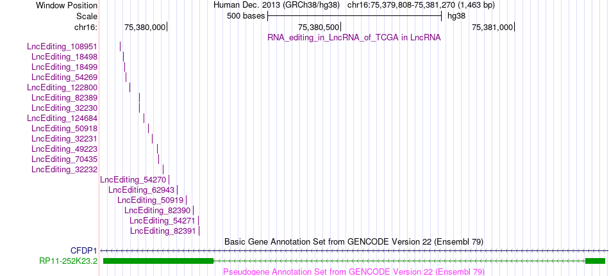This screenshot has height=276, width=609.
Task: Click the LncEditing_50919 label
Action: tap(150, 200)
